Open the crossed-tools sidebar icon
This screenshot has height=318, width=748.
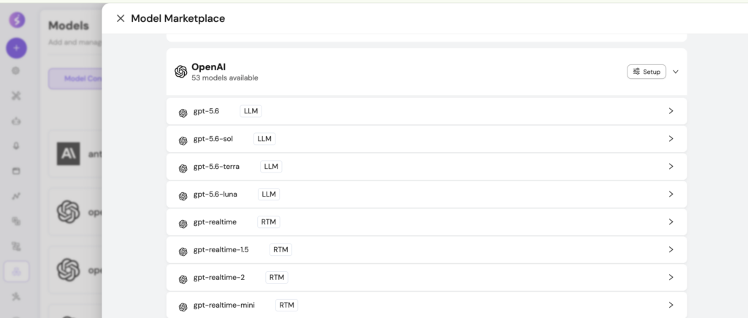16,96
